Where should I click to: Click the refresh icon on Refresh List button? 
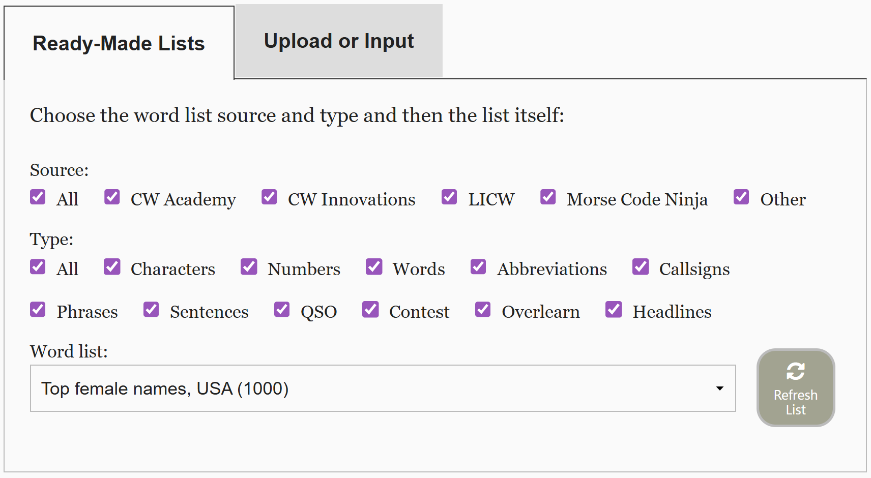click(795, 371)
